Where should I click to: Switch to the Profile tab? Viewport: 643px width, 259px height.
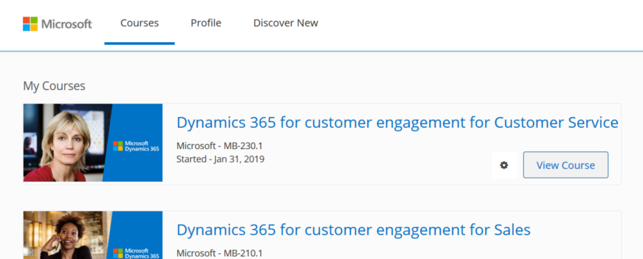(x=206, y=23)
